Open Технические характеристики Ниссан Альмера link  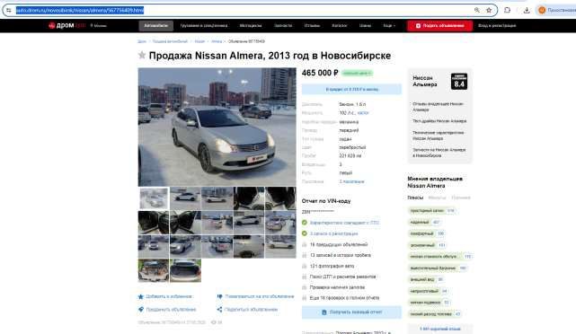coord(438,136)
